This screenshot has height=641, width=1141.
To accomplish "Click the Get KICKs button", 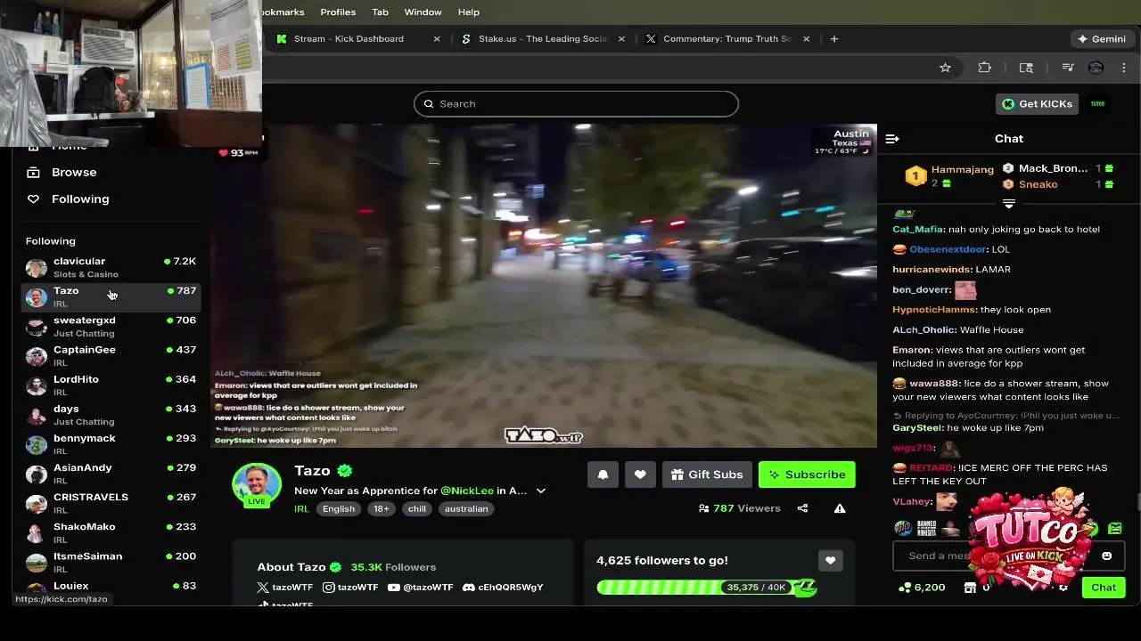I will click(x=1038, y=104).
